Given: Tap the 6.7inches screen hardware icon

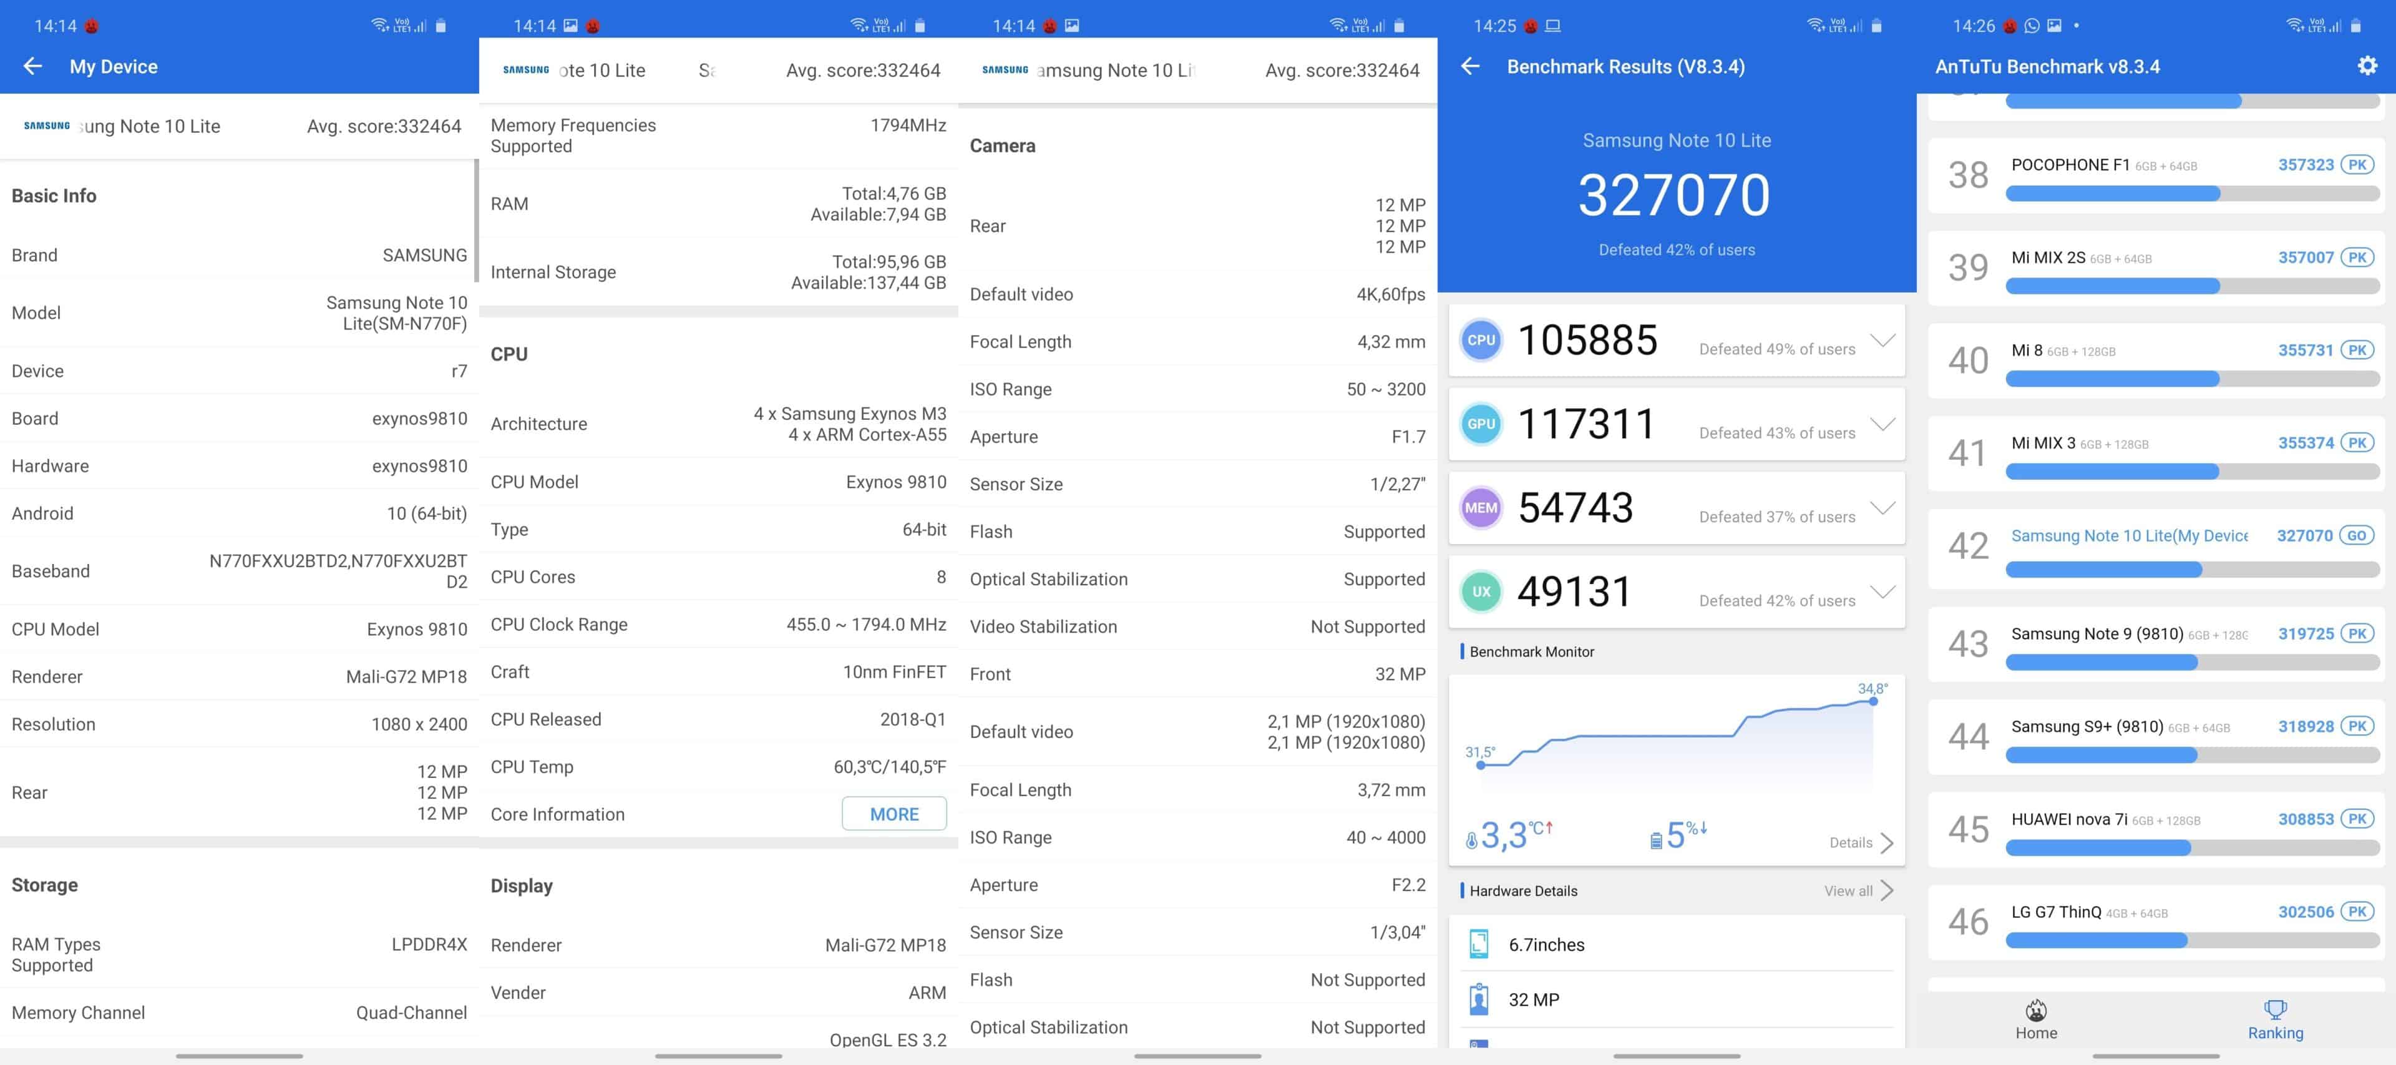Looking at the screenshot, I should 1479,944.
